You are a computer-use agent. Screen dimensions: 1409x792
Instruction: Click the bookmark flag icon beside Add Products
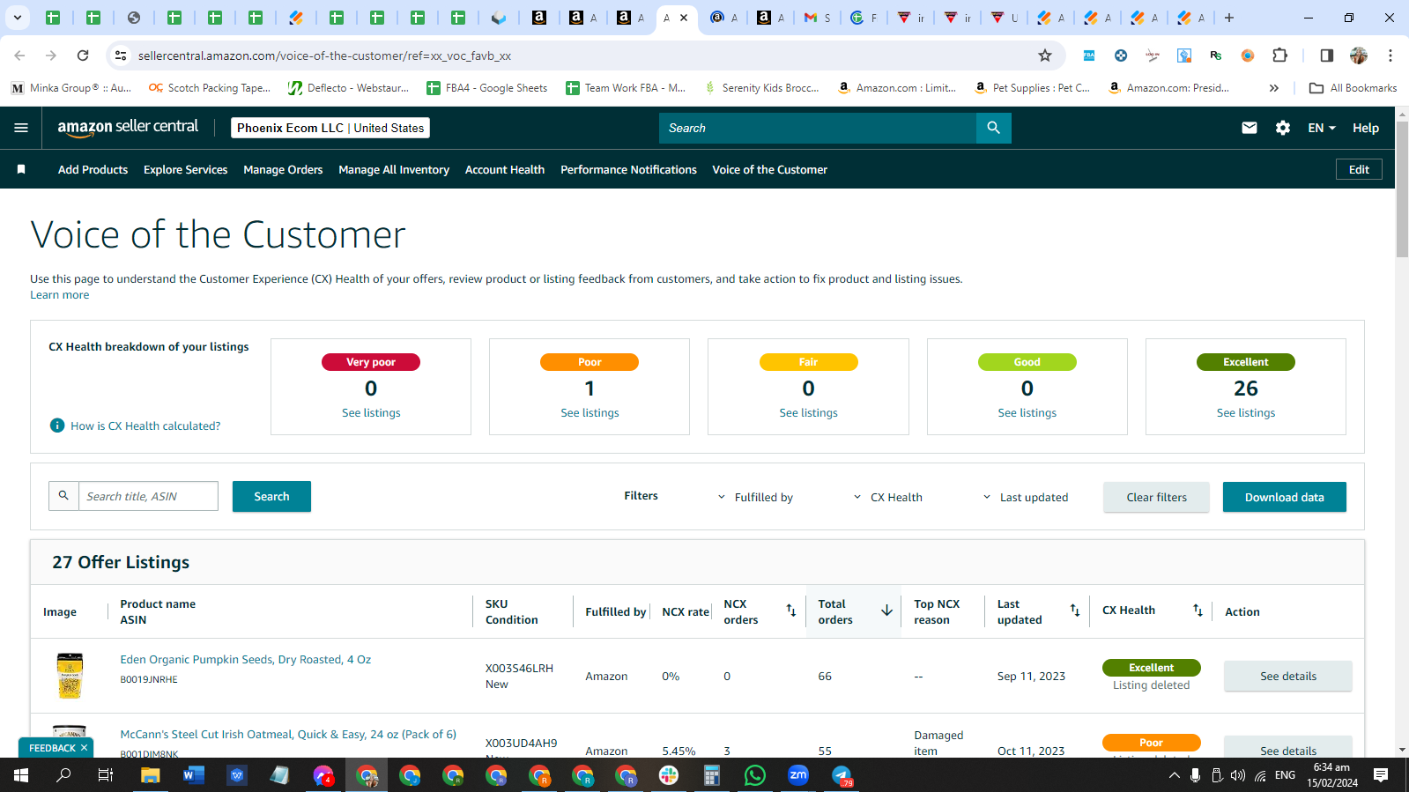(x=21, y=169)
